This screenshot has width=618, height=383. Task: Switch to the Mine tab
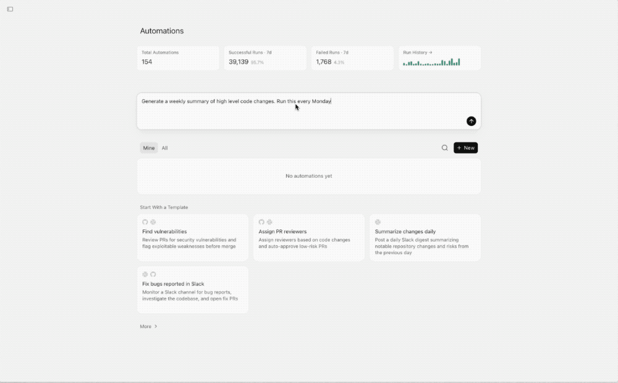148,148
